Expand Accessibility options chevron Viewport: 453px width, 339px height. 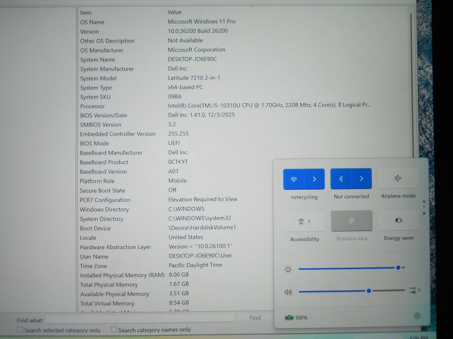(x=309, y=221)
